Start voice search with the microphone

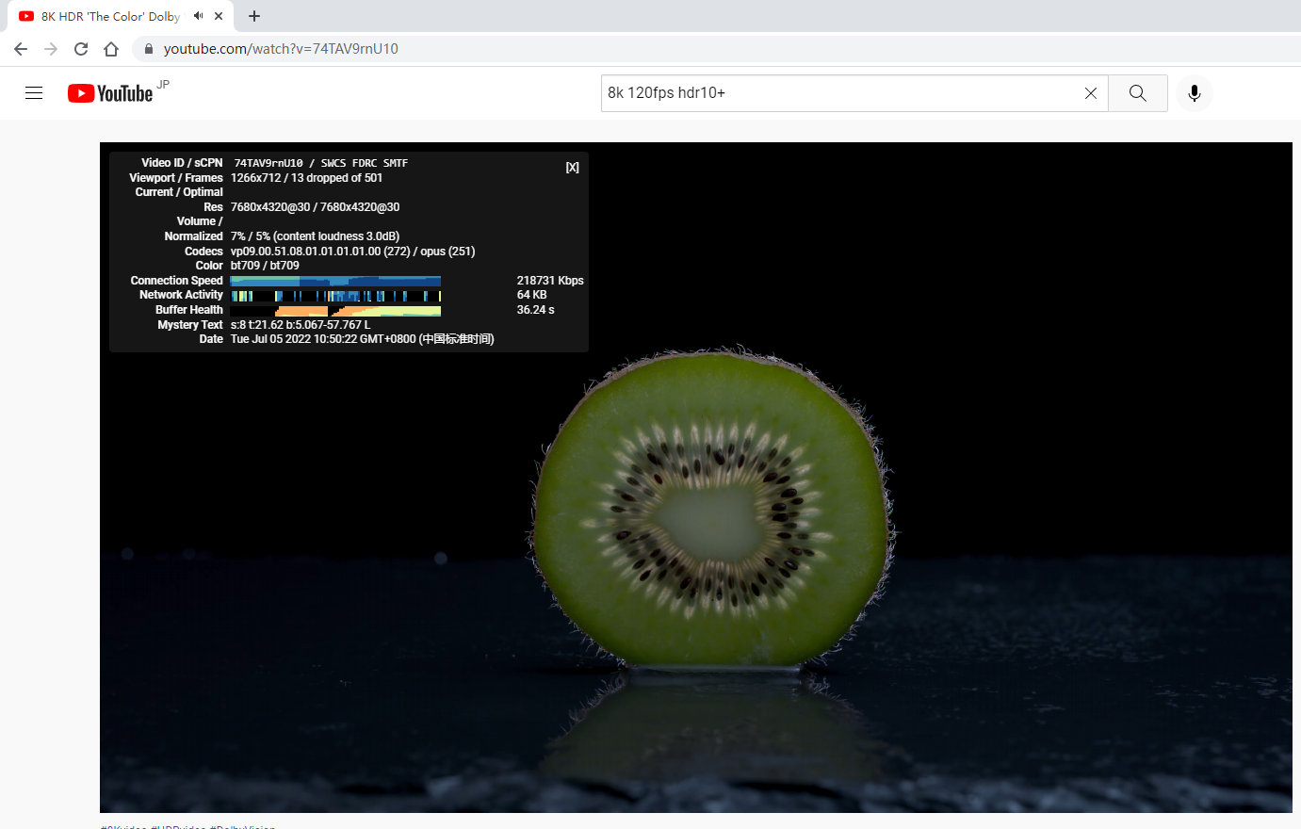pos(1194,93)
